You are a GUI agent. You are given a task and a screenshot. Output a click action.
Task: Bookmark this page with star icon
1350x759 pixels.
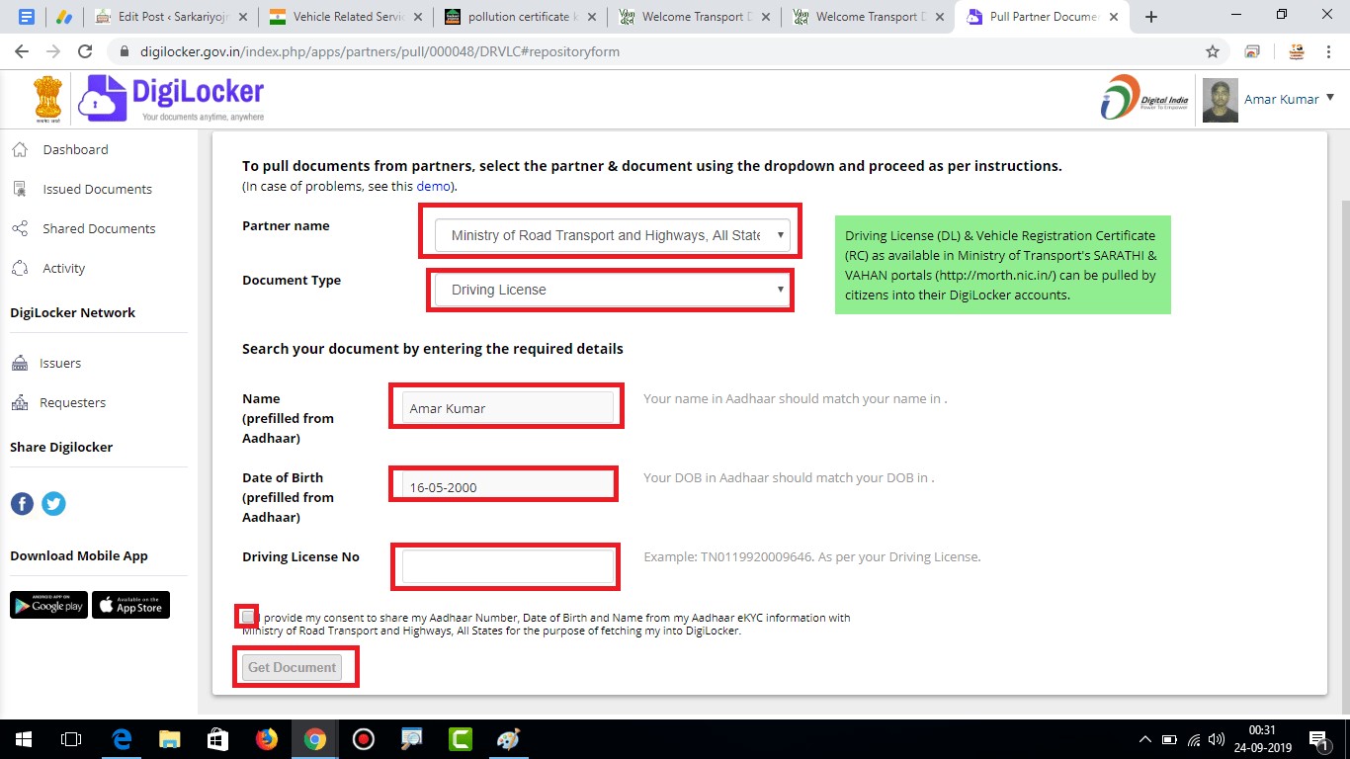pos(1212,51)
